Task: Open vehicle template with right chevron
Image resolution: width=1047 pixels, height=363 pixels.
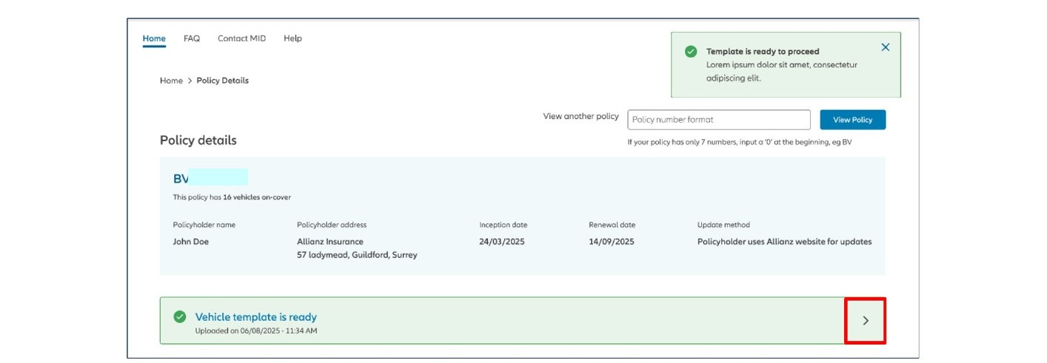Action: coord(866,321)
